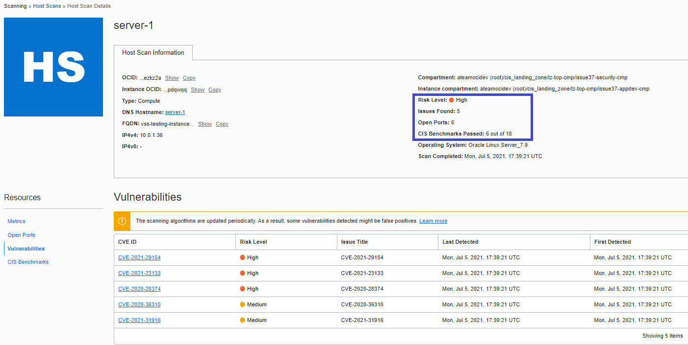Click the yellow warning exclamation icon

point(122,221)
